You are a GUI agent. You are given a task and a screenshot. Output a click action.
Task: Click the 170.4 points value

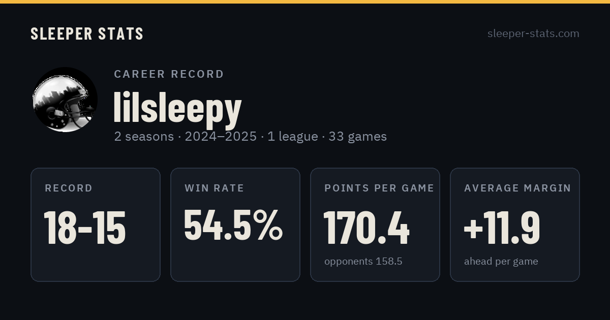coord(367,228)
